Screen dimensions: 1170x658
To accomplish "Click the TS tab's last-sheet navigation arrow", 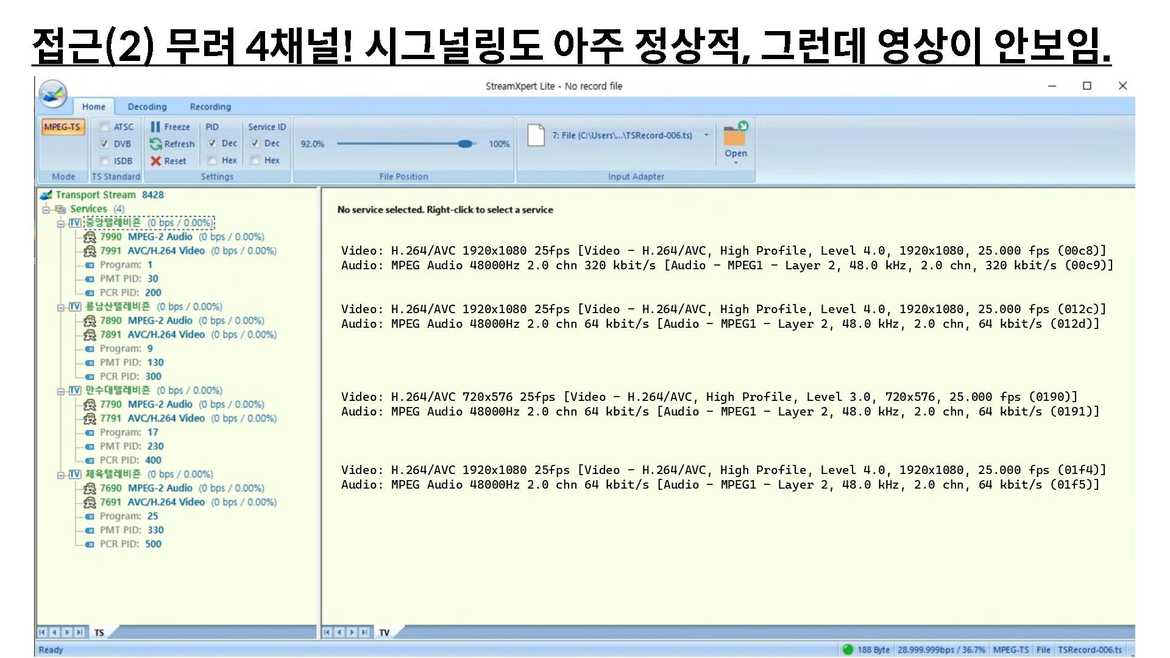I will [x=80, y=632].
